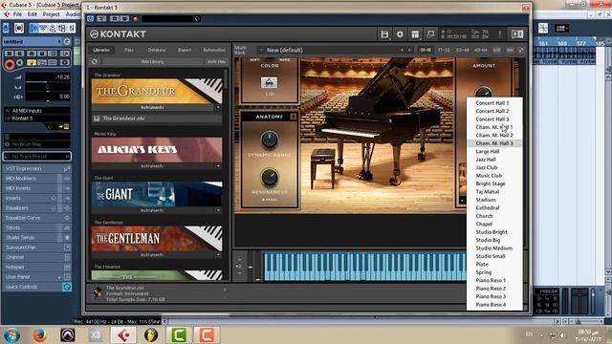The image size is (612, 344).
Task: Open orange Camtasia recorder icon in taskbar
Action: click(x=207, y=335)
